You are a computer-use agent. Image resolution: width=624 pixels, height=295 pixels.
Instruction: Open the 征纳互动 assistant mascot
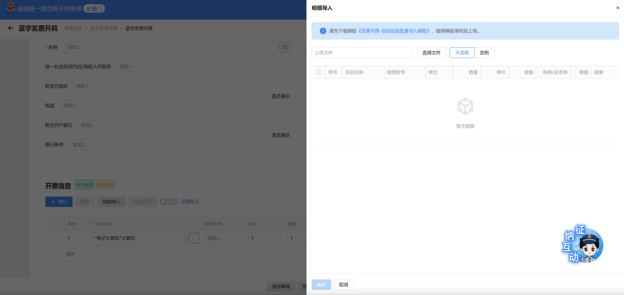[x=585, y=245]
